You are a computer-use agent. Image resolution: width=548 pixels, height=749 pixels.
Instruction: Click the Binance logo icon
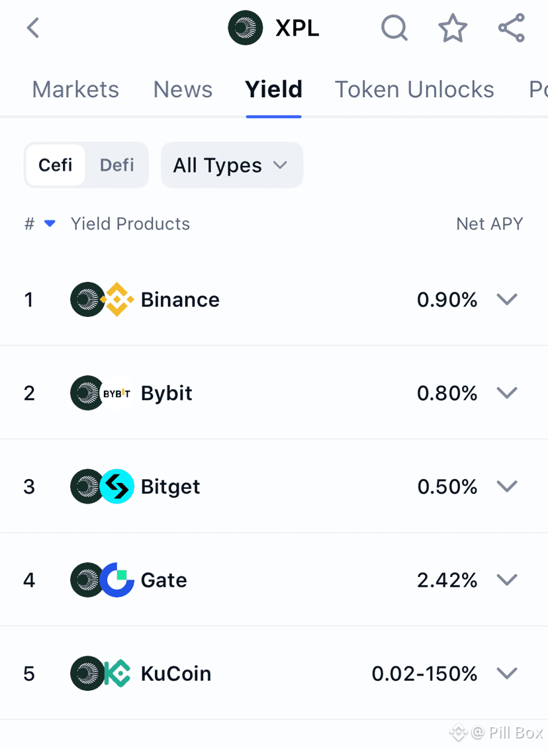click(x=117, y=300)
